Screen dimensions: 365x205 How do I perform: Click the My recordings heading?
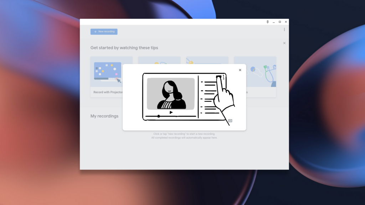pos(104,116)
